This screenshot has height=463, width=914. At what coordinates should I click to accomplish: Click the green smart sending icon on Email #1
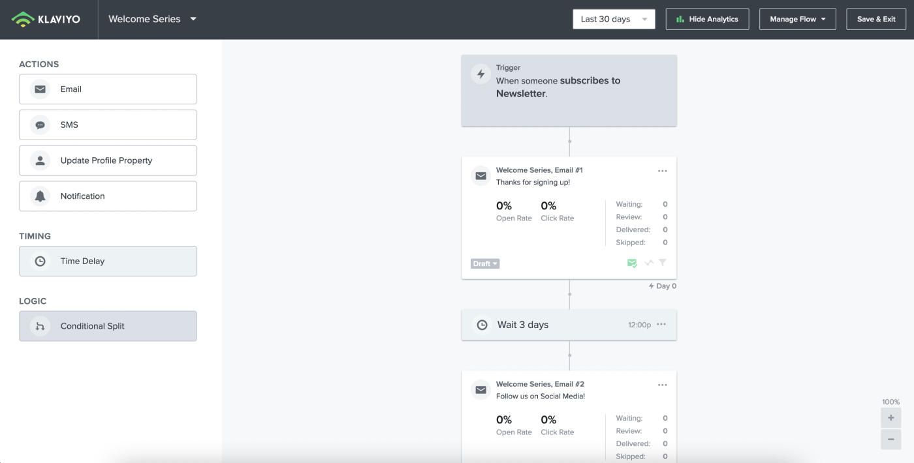point(632,263)
